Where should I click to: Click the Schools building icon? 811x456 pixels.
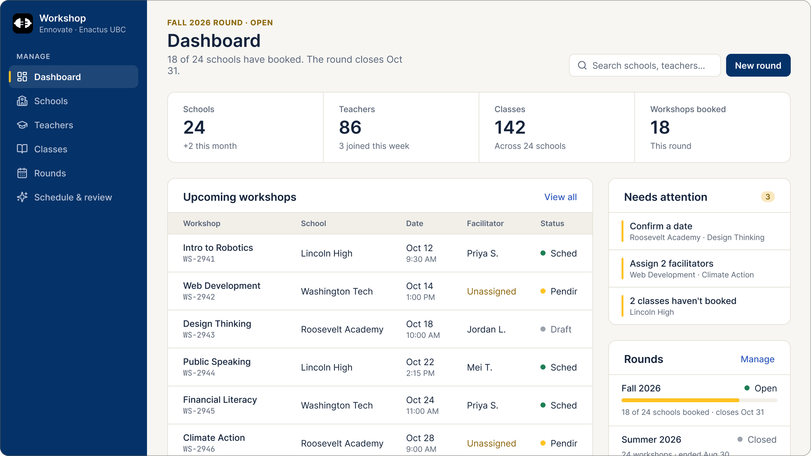click(22, 101)
